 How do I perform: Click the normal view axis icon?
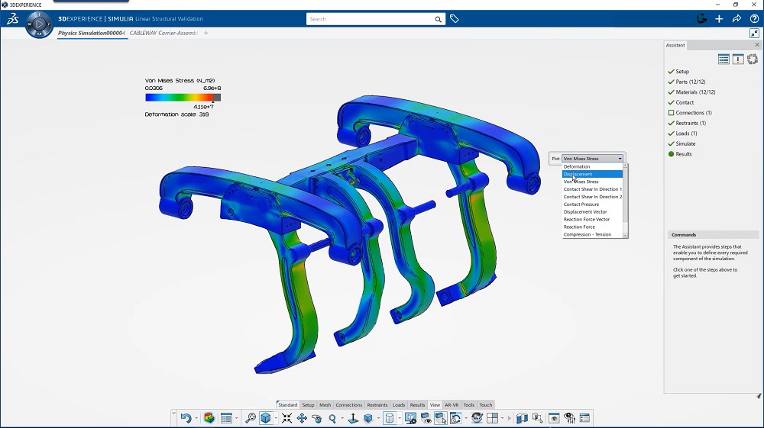pyautogui.click(x=353, y=418)
